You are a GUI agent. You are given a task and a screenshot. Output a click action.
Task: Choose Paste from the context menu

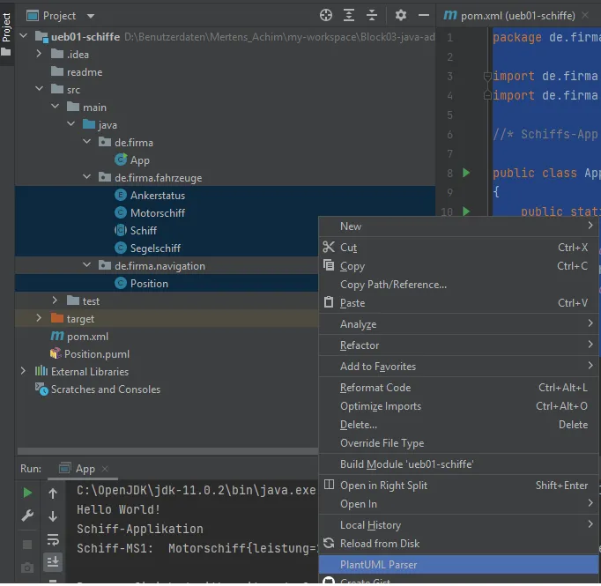coord(458,303)
